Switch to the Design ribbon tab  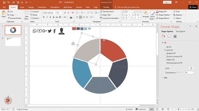point(31,7)
